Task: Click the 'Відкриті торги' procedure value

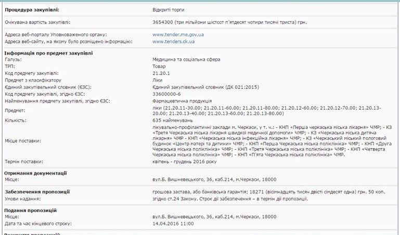Action: click(x=169, y=10)
